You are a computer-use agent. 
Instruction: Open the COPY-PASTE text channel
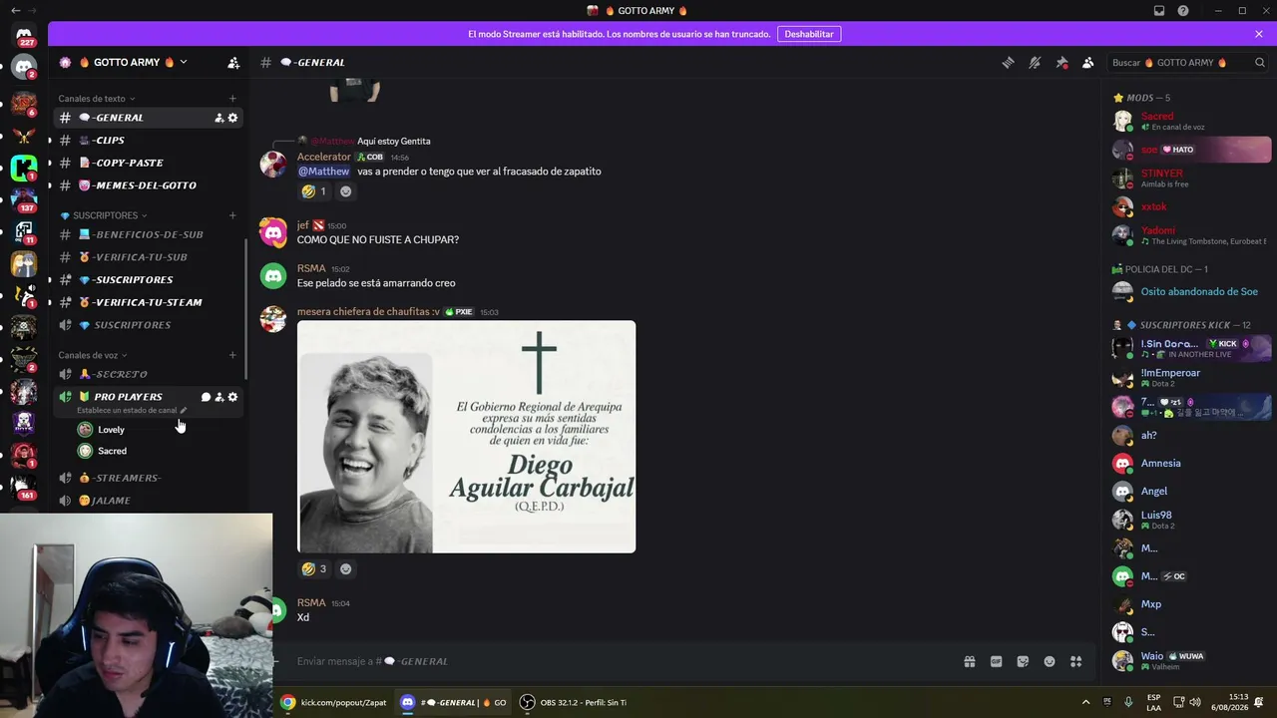[x=150, y=163]
